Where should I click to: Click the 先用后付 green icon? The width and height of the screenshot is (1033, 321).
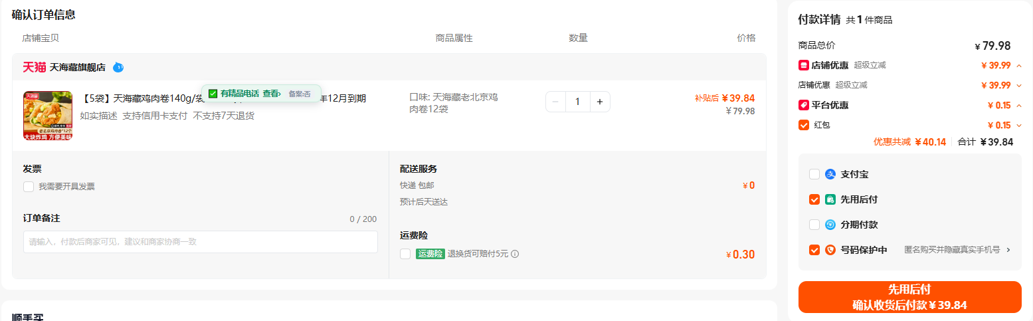point(830,199)
